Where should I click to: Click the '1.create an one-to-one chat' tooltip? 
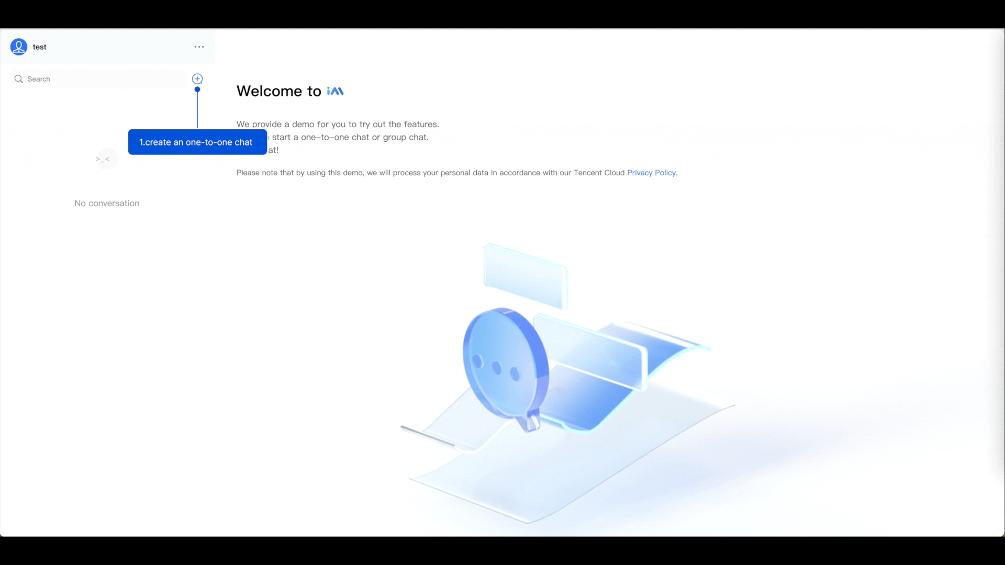(x=197, y=142)
